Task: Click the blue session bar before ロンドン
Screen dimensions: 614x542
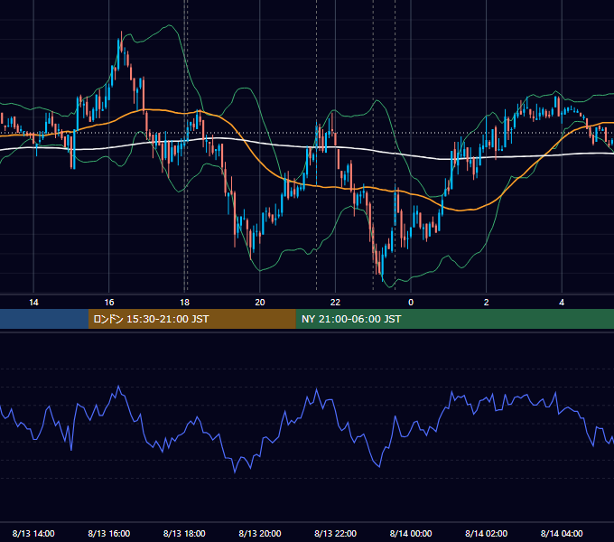Action: 44,319
